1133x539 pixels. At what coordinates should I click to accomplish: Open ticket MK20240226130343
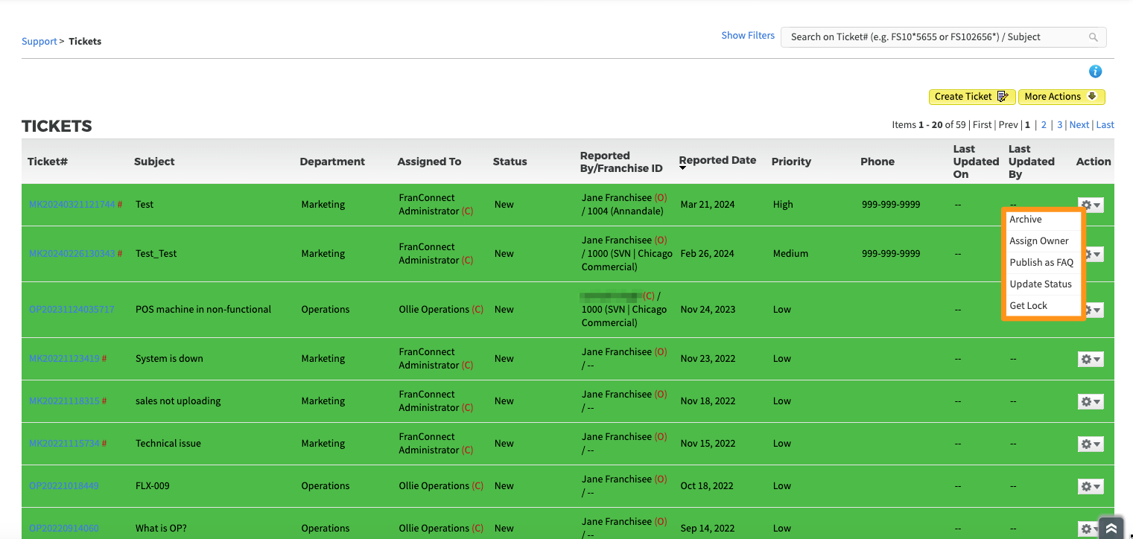72,254
